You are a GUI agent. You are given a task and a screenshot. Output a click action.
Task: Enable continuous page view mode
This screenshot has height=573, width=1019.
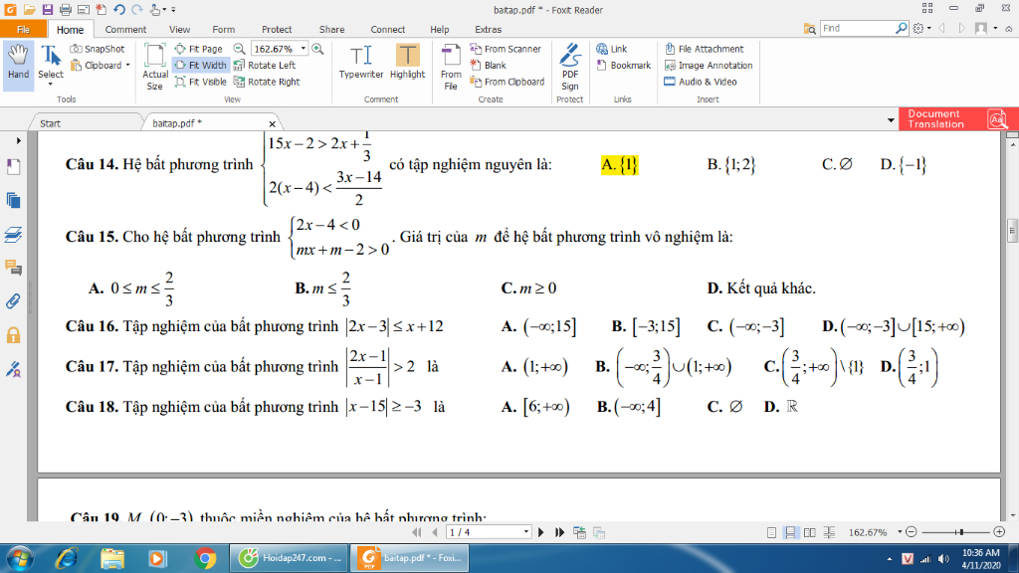[x=790, y=532]
